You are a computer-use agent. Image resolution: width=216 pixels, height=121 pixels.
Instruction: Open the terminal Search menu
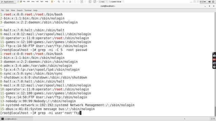tap(20, 10)
